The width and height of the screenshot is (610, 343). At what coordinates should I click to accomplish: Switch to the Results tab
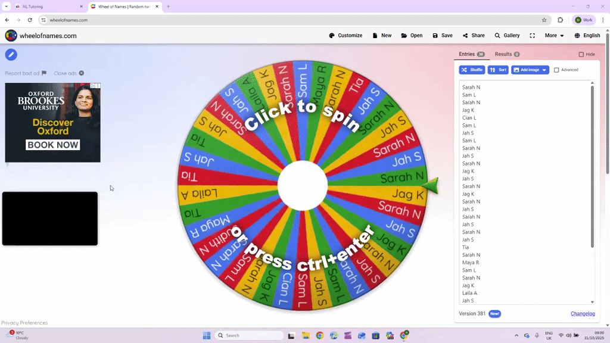505,54
